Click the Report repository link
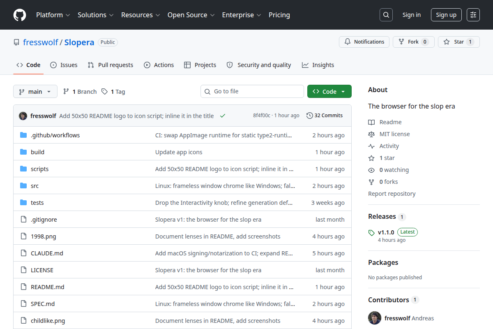493x329 pixels. coord(392,194)
